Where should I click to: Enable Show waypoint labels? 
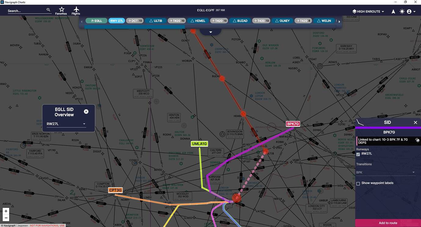click(358, 183)
